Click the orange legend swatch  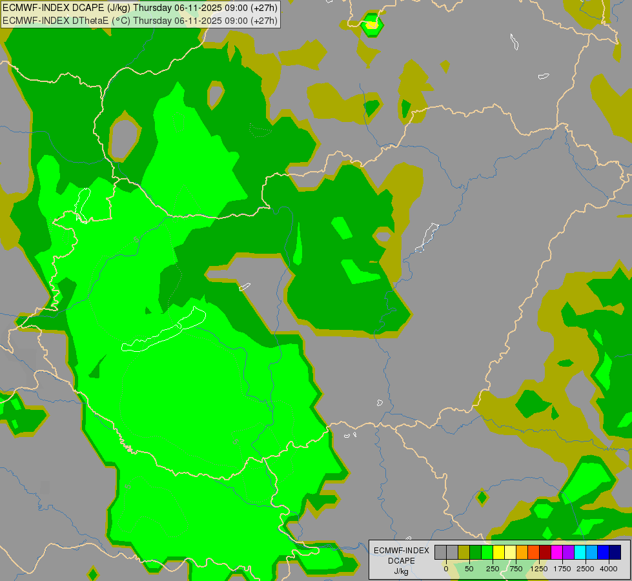click(x=522, y=553)
